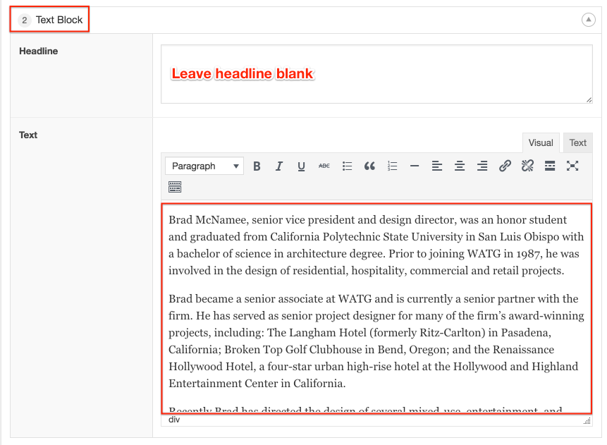
Task: Enter fullscreen editing mode
Action: (x=572, y=166)
